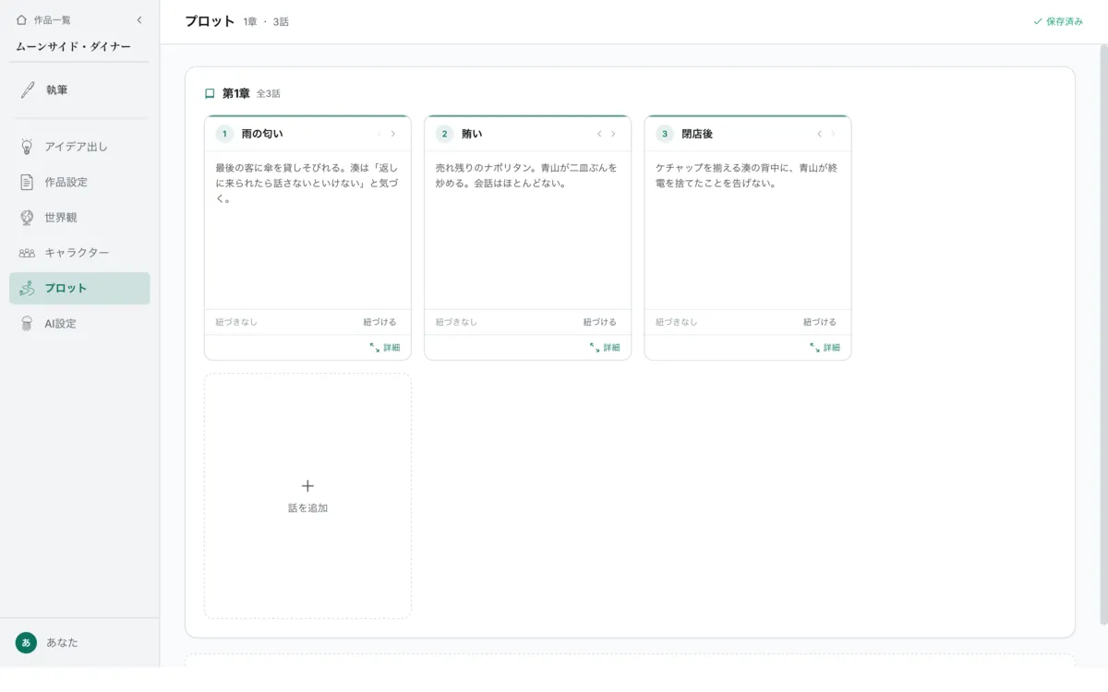Move 賄い card left with arrow

tap(599, 134)
